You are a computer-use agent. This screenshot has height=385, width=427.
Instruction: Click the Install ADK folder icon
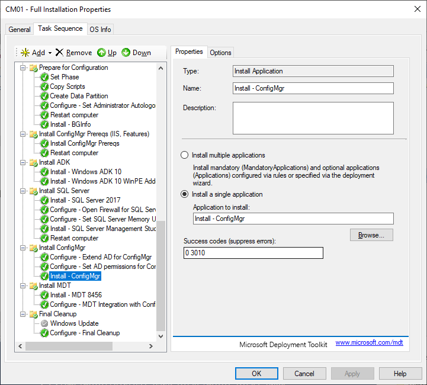coord(34,162)
